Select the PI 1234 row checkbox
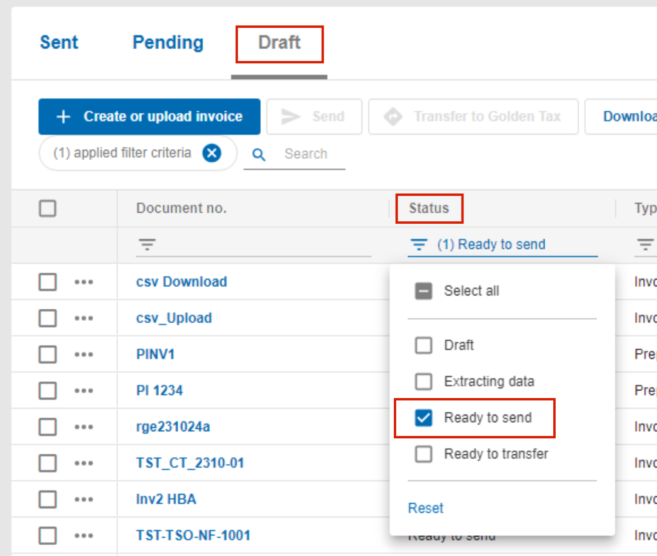The height and width of the screenshot is (556, 657). pos(48,391)
